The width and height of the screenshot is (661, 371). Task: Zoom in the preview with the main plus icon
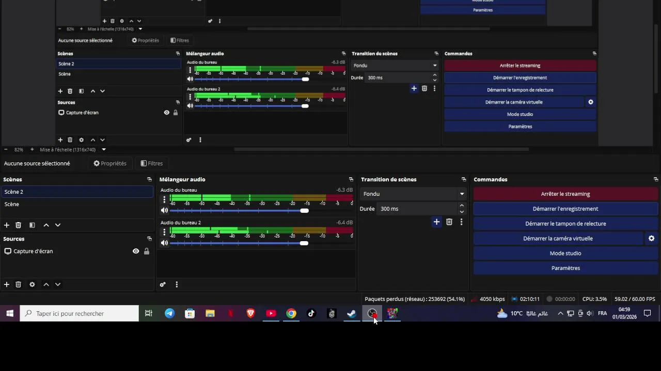coord(32,149)
